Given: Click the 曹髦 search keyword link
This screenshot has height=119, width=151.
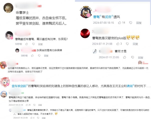Looking at the screenshot, I should 97,17.
